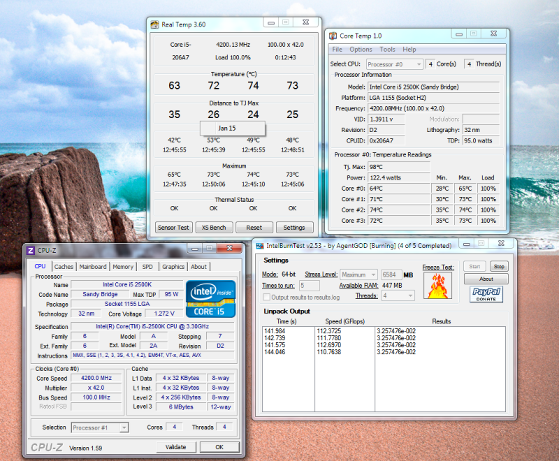Click the Core #1 reading 71°C

pyautogui.click(x=399, y=199)
